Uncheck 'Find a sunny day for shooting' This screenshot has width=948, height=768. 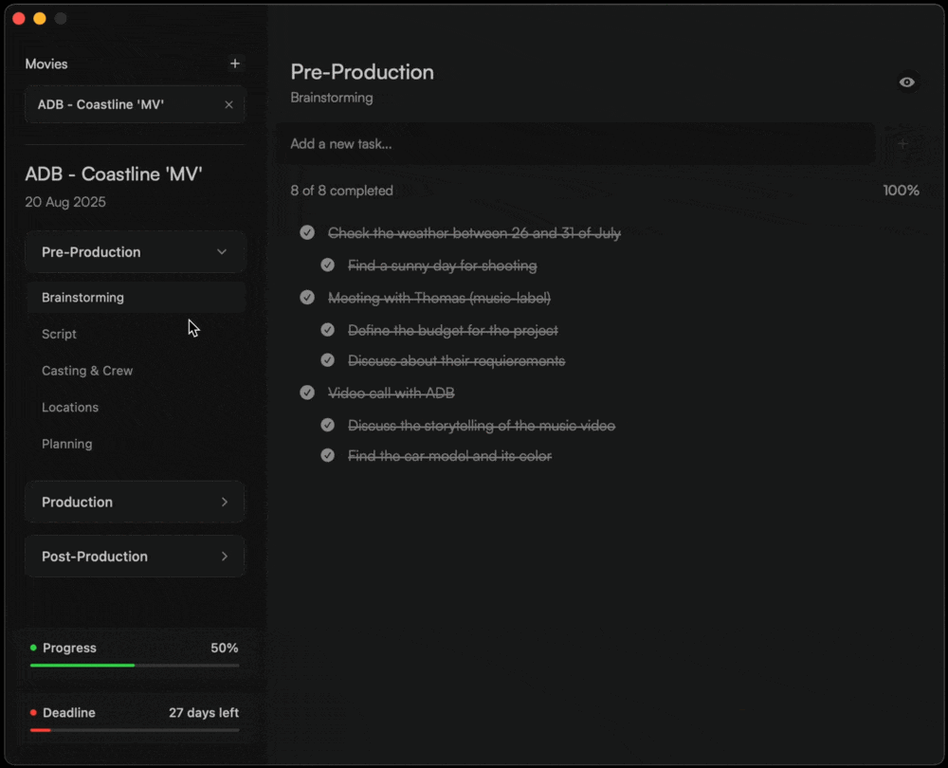click(327, 265)
